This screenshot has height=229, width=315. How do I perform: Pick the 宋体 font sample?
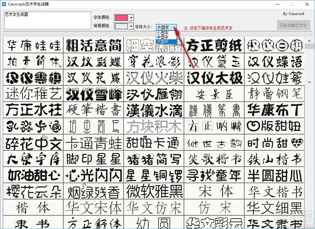pos(214,192)
